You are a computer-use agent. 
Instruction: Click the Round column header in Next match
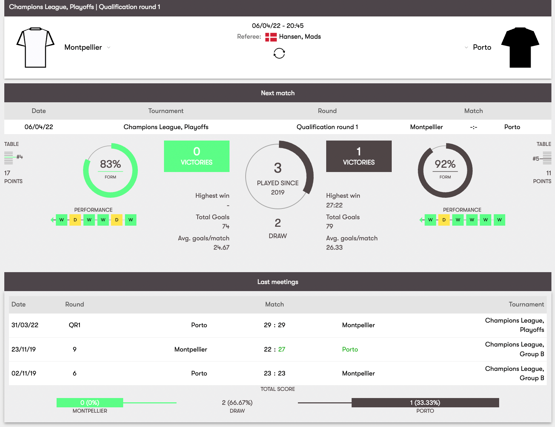click(x=327, y=111)
